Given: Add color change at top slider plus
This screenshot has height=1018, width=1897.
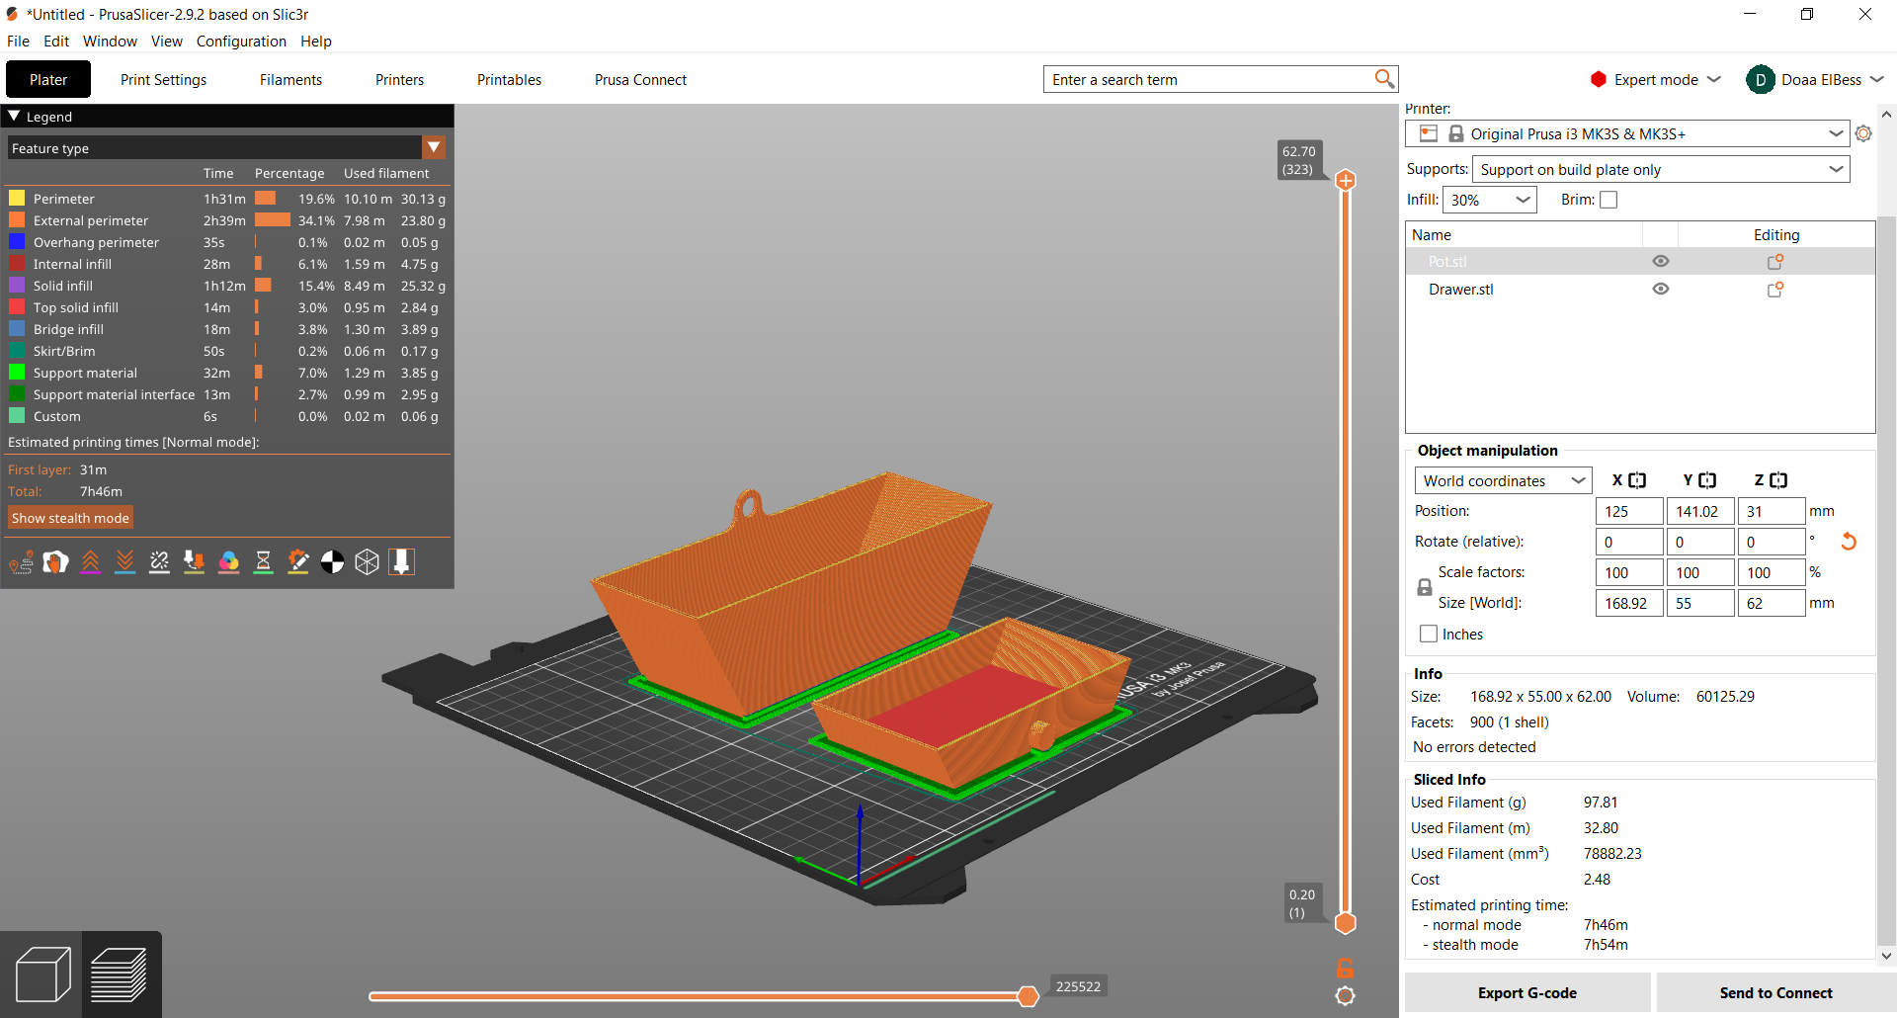Looking at the screenshot, I should 1345,180.
